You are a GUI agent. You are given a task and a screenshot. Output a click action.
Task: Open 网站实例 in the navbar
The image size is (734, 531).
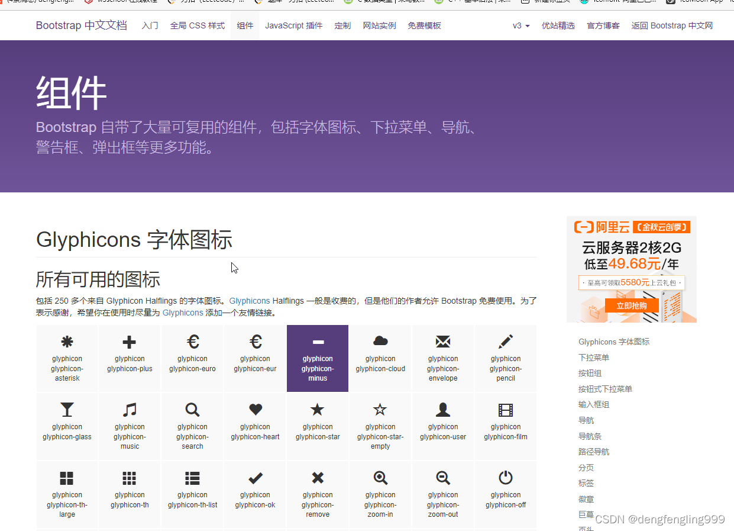pos(379,25)
